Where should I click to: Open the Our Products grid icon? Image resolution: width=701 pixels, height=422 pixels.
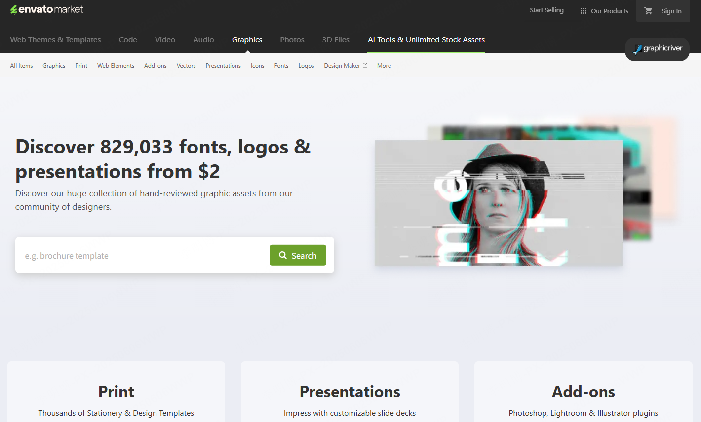(x=583, y=10)
